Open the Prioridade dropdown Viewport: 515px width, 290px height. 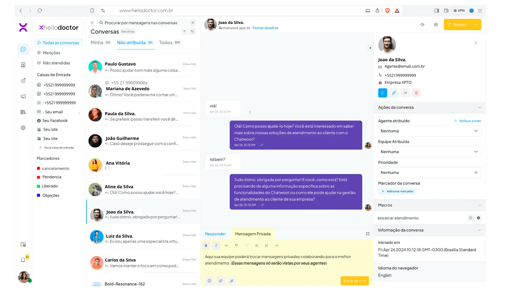click(x=429, y=172)
